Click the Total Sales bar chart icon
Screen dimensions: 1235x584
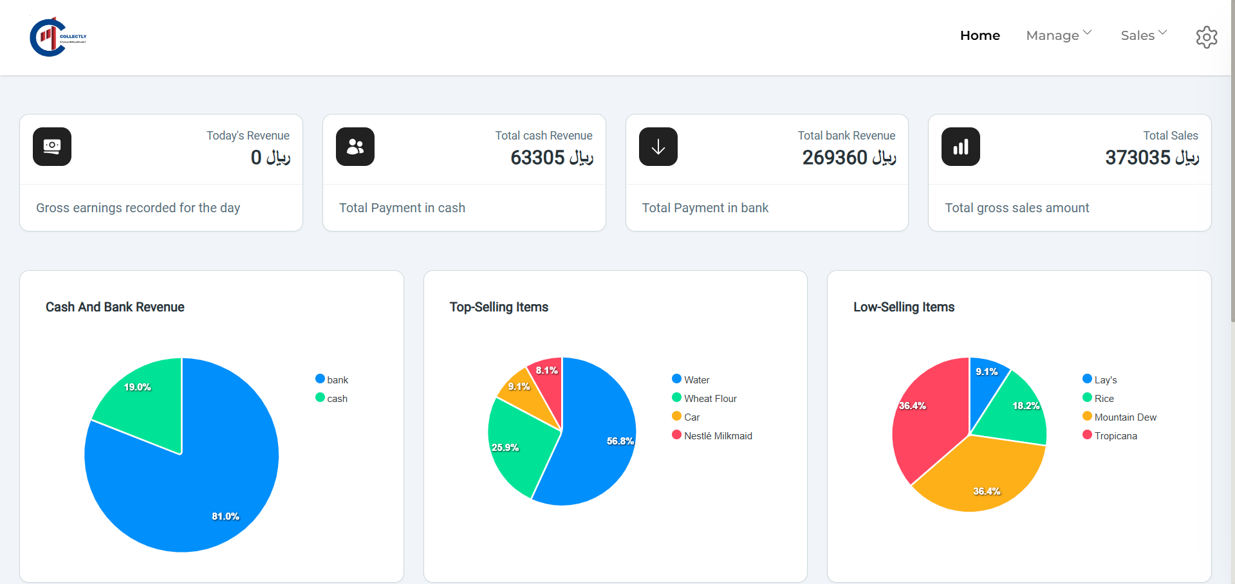961,147
